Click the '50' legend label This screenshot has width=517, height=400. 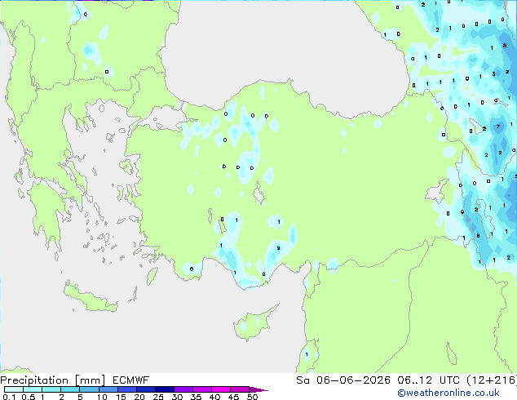coord(253,397)
